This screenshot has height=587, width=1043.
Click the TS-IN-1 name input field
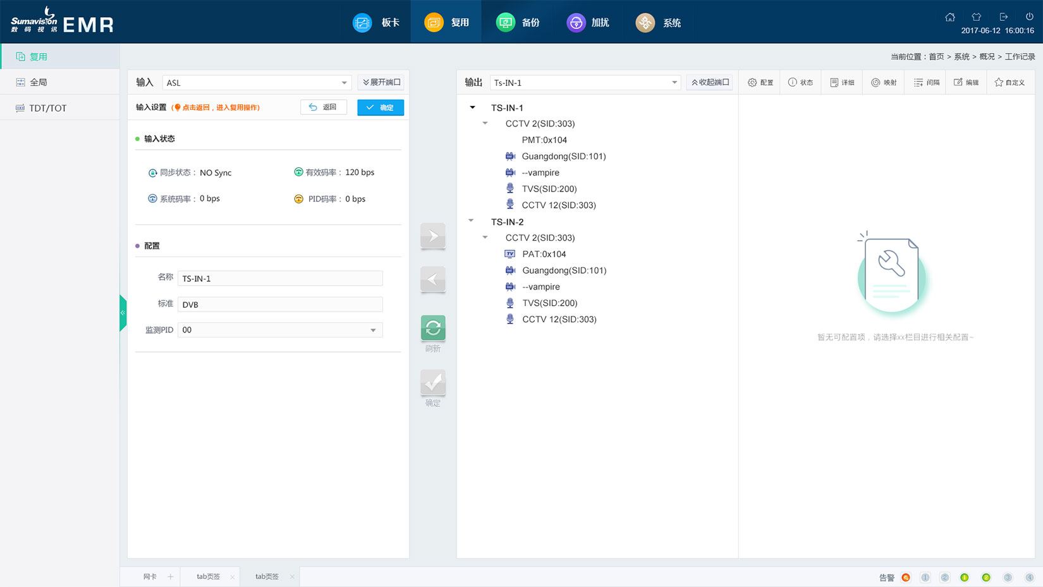coord(280,278)
